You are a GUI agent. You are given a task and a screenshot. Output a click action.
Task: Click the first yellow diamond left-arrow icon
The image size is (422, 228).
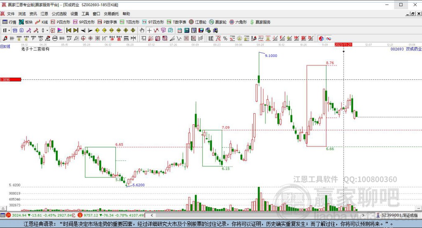click(x=97, y=30)
